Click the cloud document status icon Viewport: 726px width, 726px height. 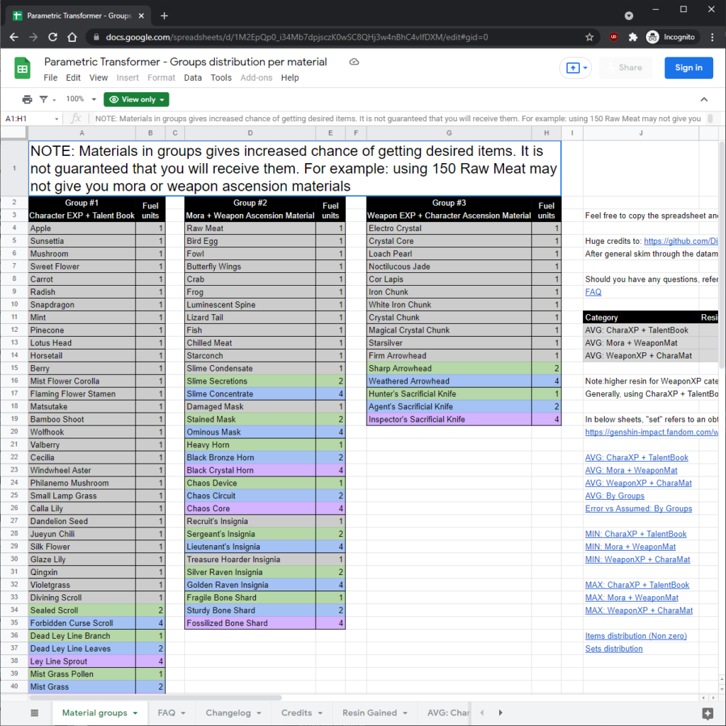354,62
